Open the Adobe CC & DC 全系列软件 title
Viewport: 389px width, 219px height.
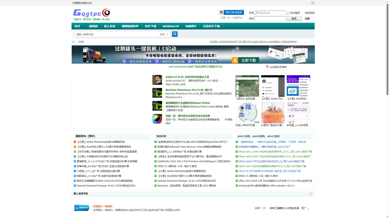(x=187, y=77)
